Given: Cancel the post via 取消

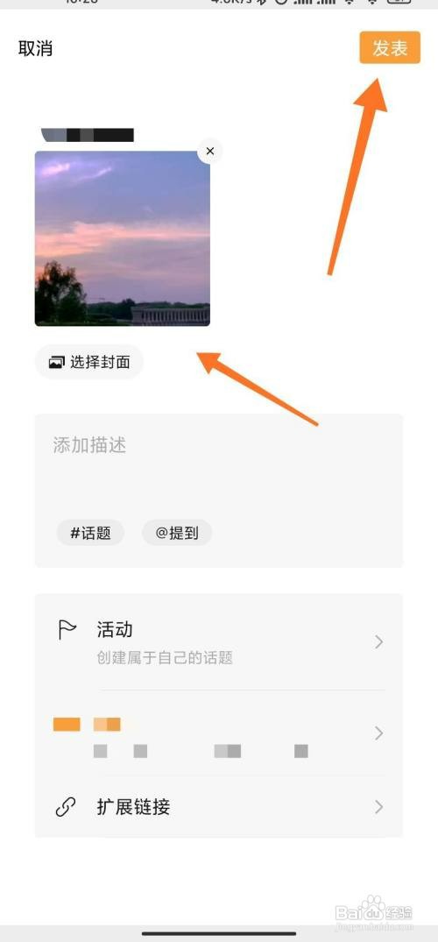Looking at the screenshot, I should point(35,49).
